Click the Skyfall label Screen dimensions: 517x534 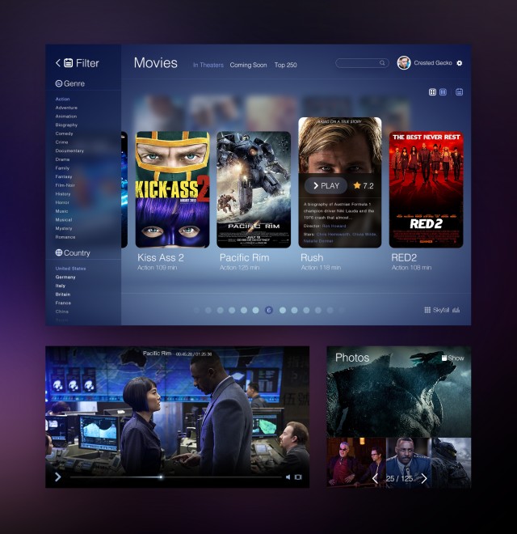441,310
